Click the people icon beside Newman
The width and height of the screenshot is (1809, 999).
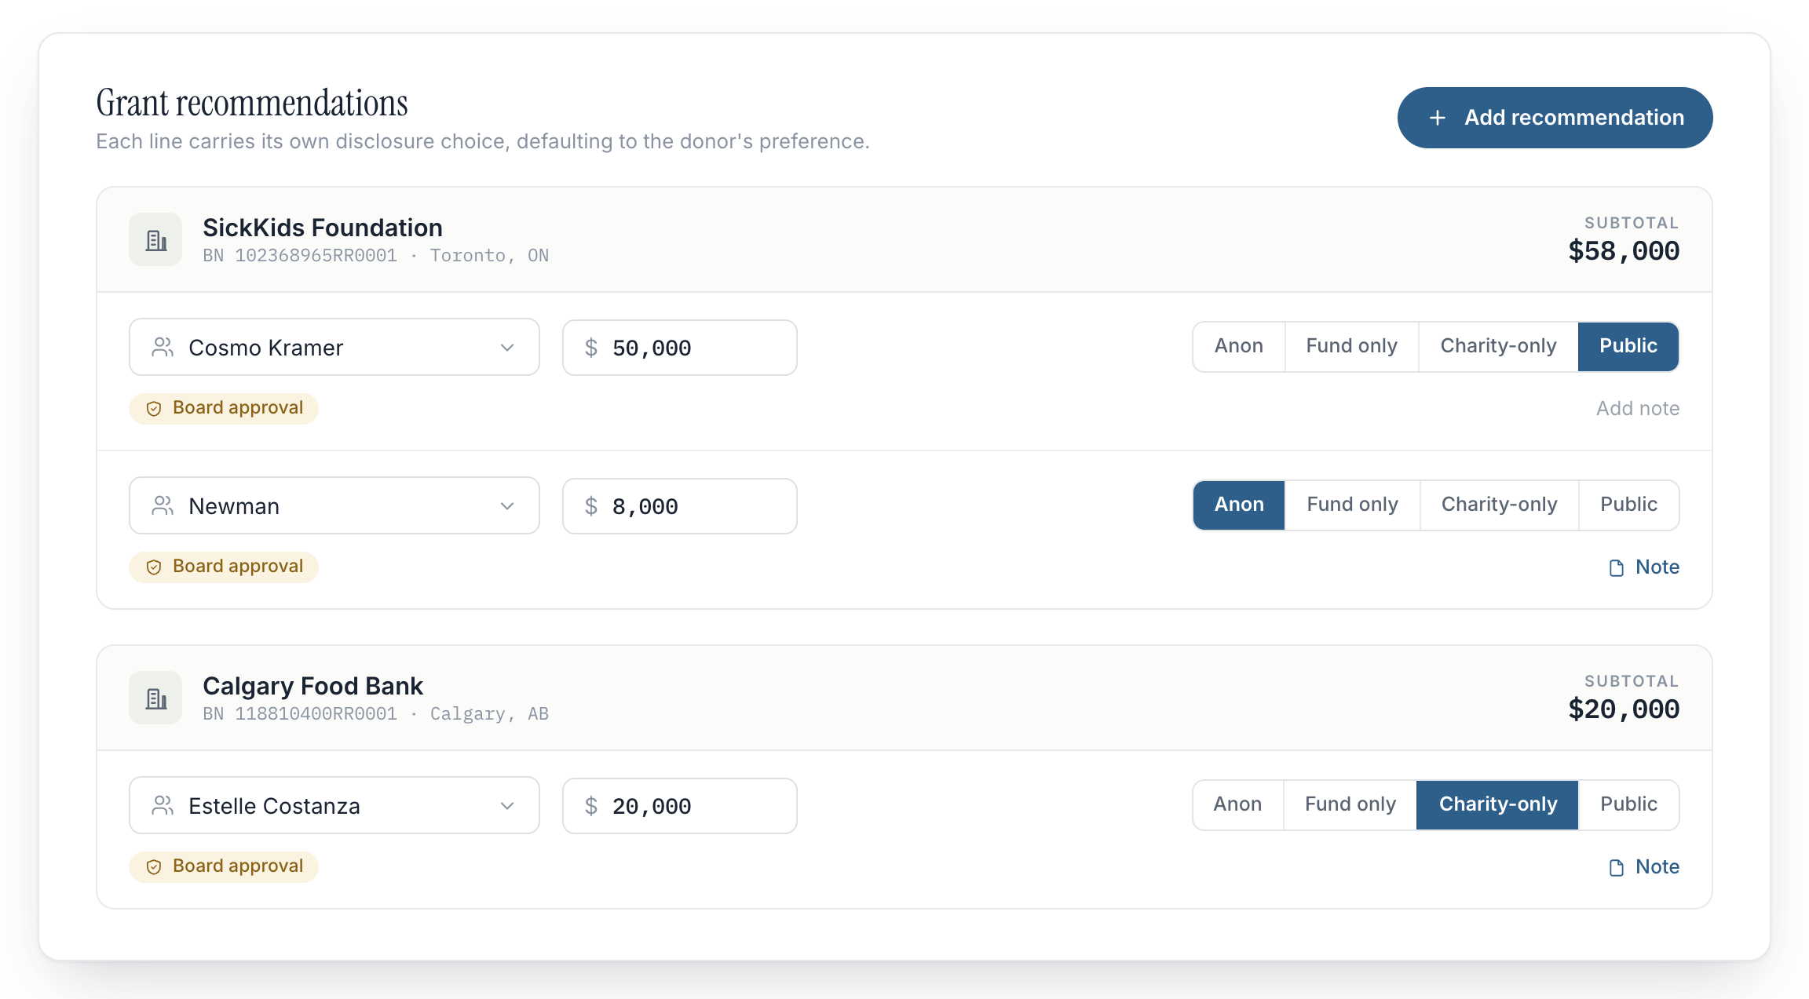[x=163, y=505]
